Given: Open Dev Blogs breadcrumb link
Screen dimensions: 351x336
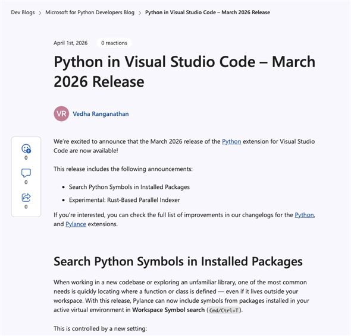Looking at the screenshot, I should tap(23, 12).
